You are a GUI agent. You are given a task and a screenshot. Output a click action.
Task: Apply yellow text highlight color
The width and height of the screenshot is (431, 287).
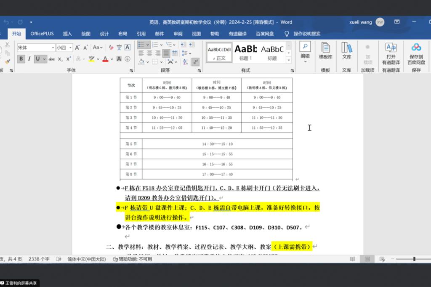pos(92,59)
